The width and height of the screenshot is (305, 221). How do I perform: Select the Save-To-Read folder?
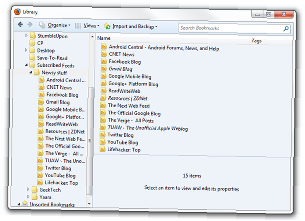tap(52, 58)
